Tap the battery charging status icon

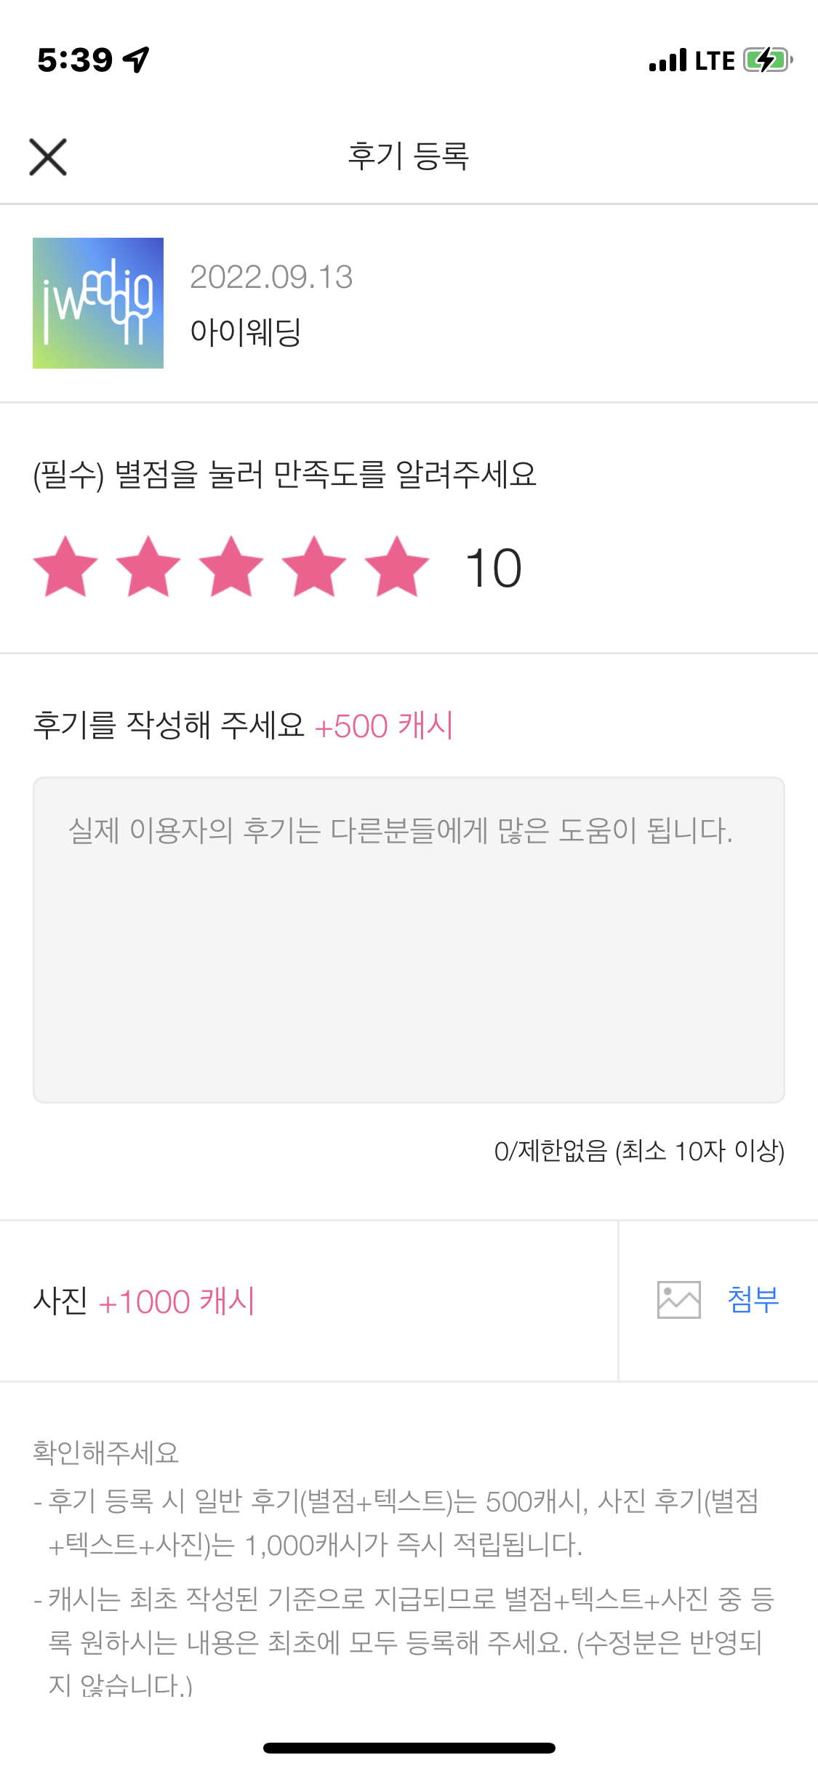pos(767,60)
